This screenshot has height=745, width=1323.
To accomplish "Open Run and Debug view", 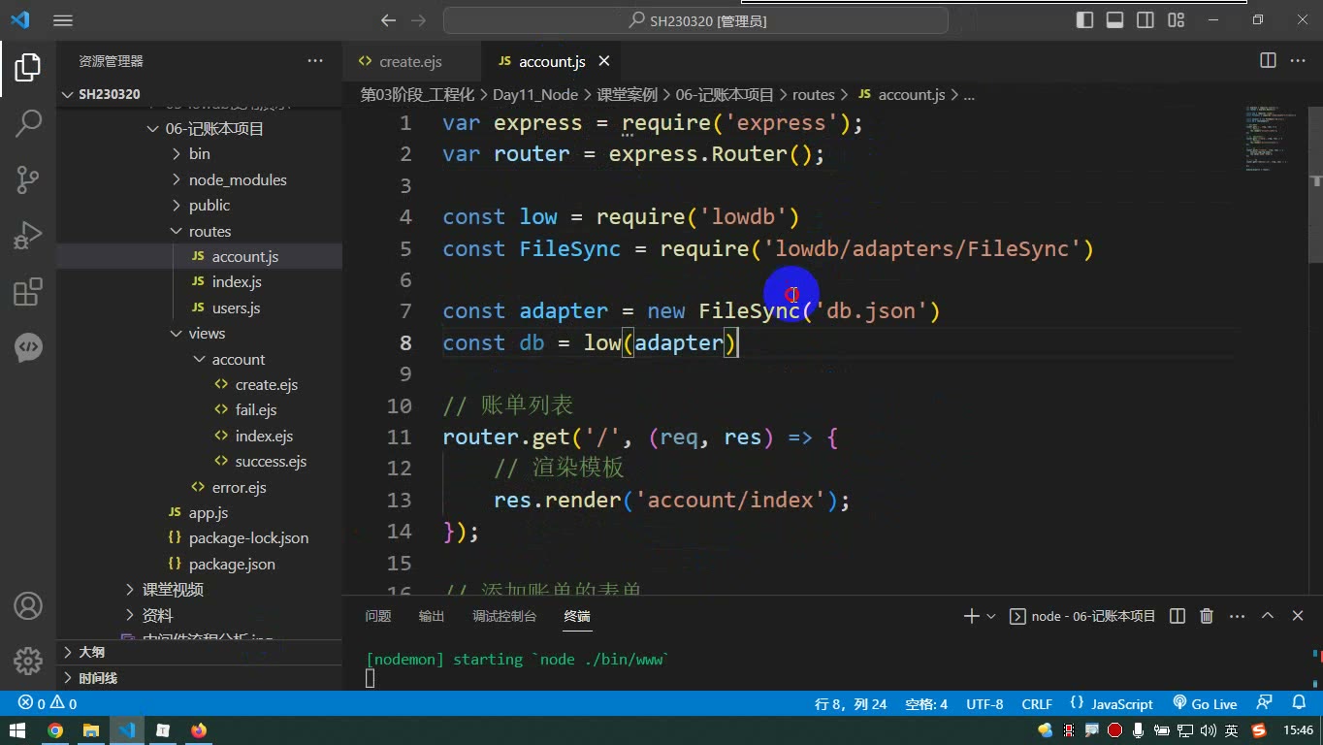I will tap(28, 236).
